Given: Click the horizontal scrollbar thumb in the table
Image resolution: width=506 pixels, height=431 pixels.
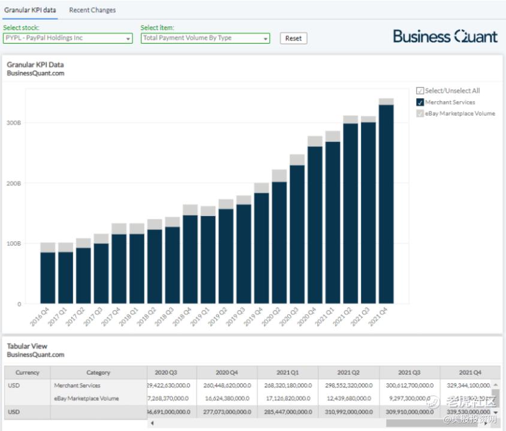Looking at the screenshot, I should [432, 423].
